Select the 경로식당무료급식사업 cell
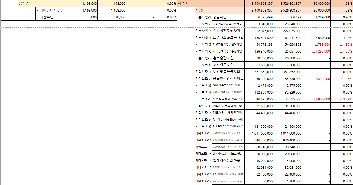The width and height of the screenshot is (353, 185). click(x=227, y=106)
